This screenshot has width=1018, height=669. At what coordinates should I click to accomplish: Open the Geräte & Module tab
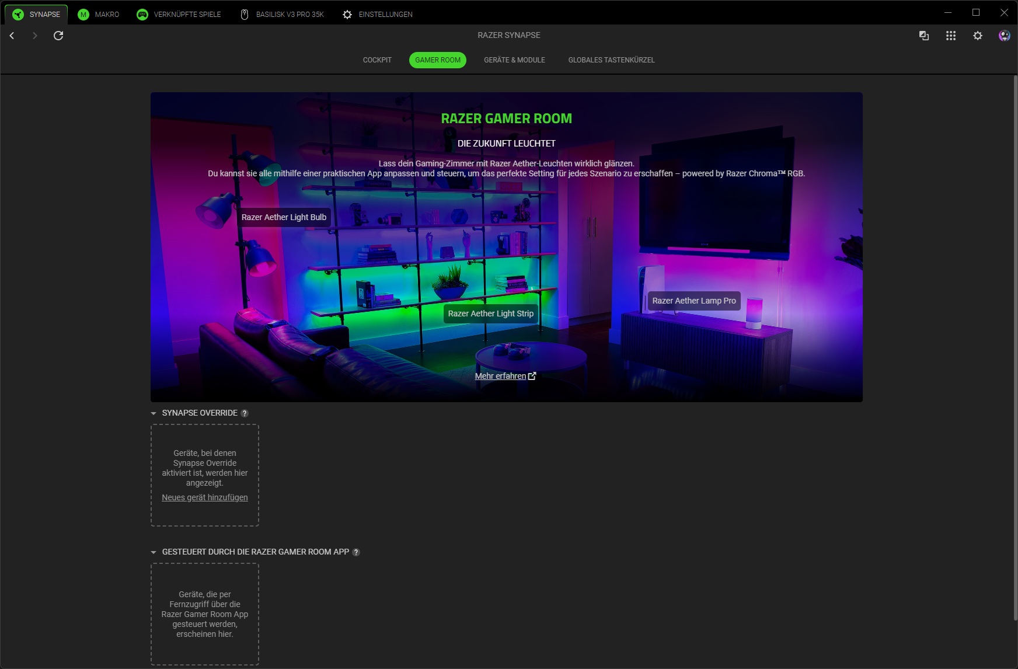[514, 60]
